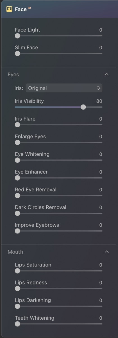The image size is (118, 338).
Task: Click the Face AI tool icon
Action: coord(9,9)
